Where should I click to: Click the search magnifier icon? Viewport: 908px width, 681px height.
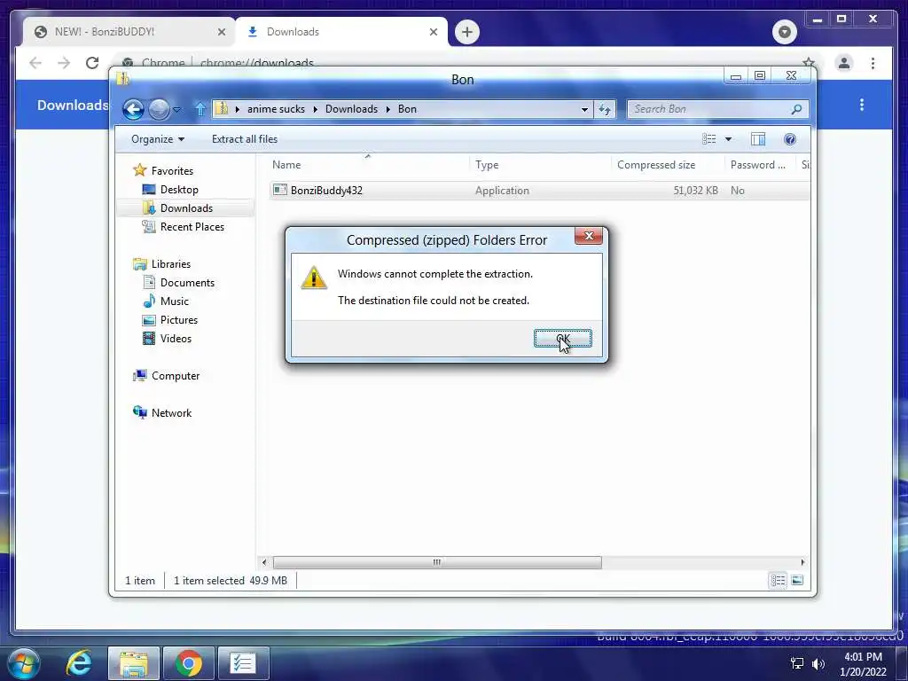[796, 109]
